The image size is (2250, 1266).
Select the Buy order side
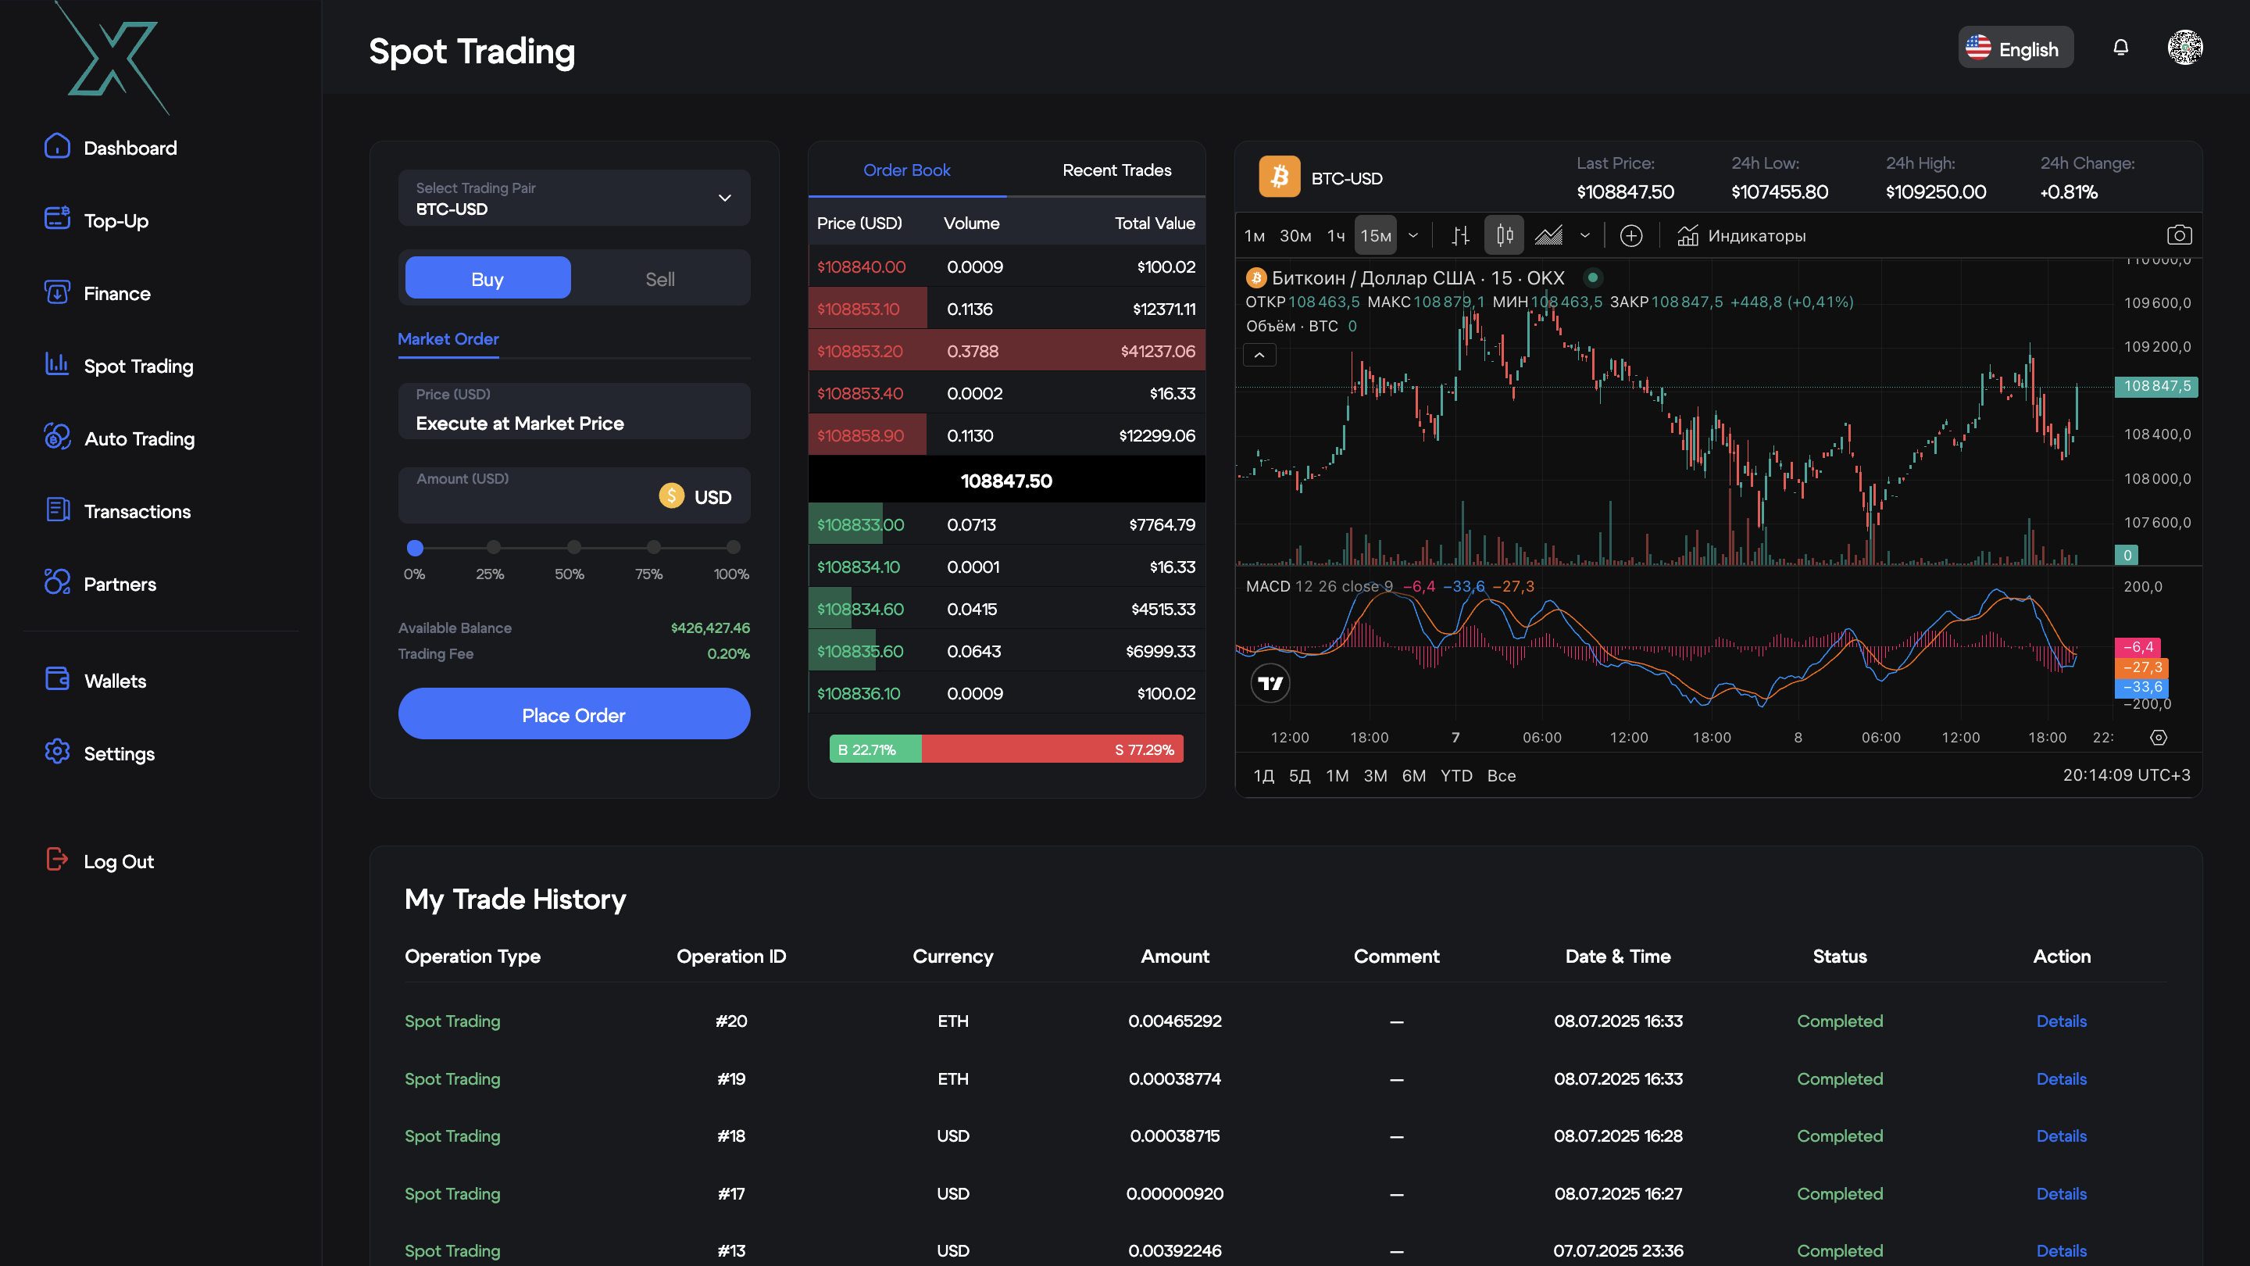(487, 279)
